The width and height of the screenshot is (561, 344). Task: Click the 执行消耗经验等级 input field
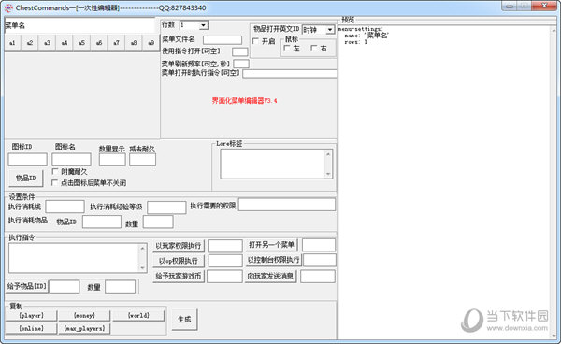[x=166, y=207]
